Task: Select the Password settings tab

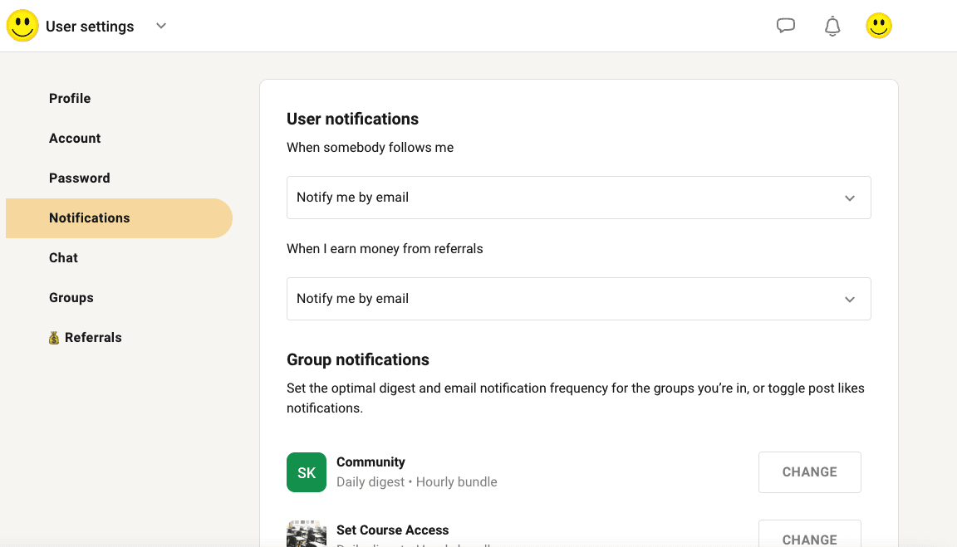Action: click(80, 178)
